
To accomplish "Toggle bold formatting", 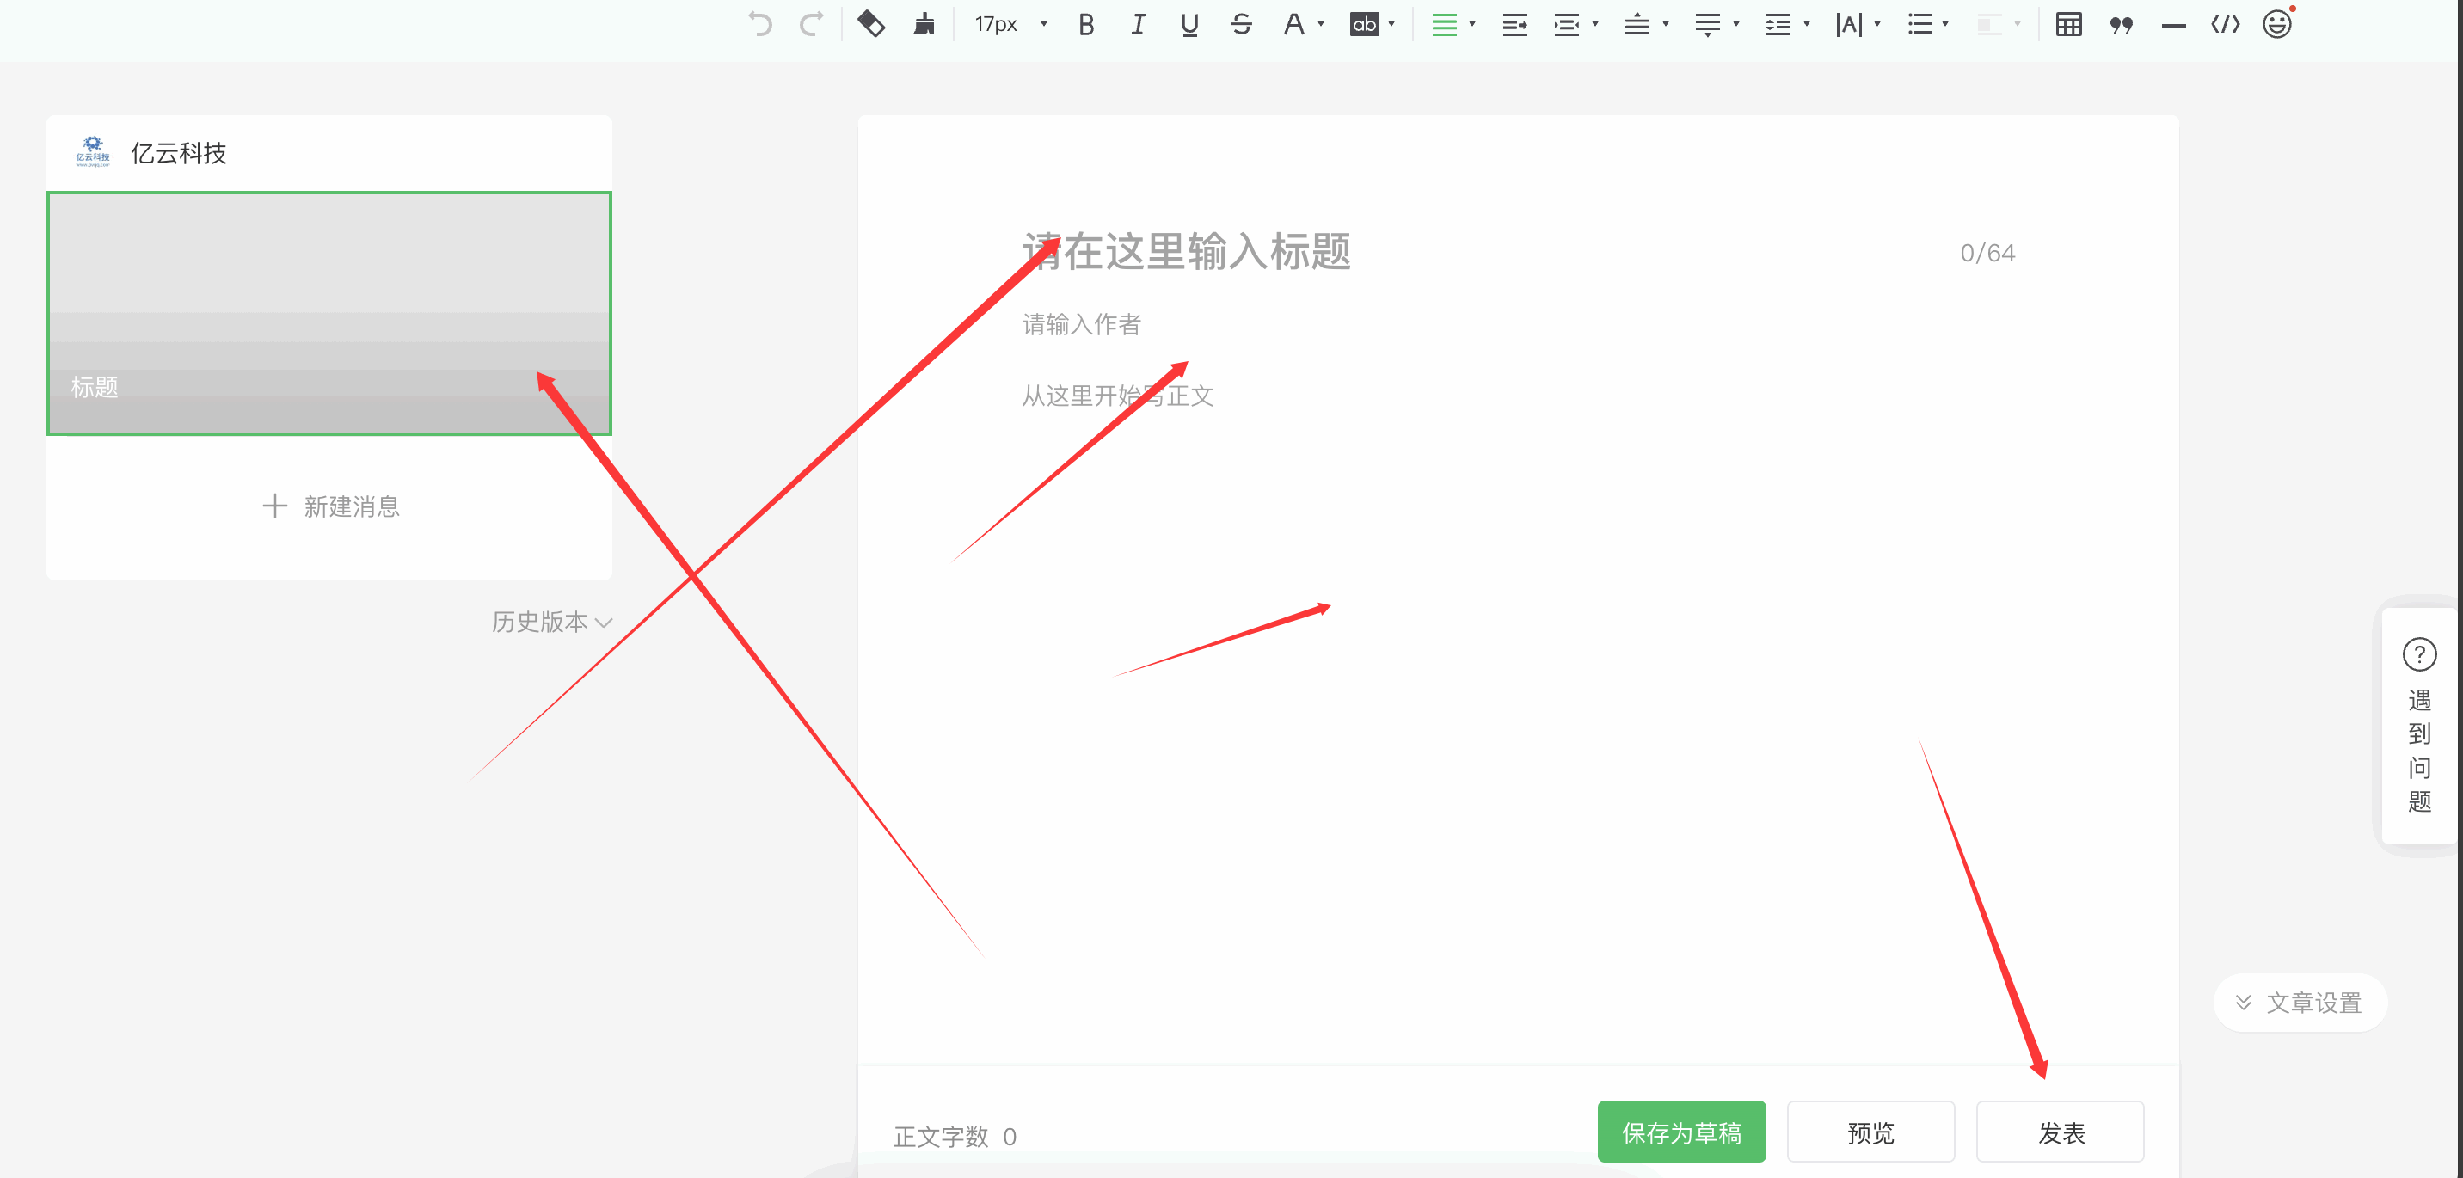I will 1085,24.
